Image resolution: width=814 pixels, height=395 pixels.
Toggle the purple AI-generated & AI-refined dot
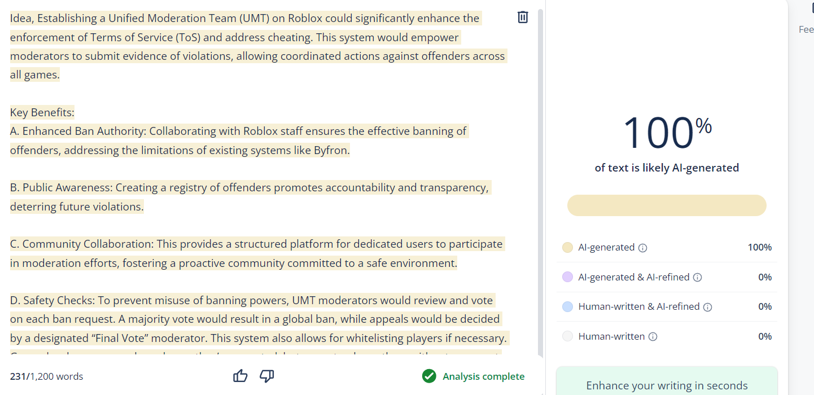tap(568, 277)
